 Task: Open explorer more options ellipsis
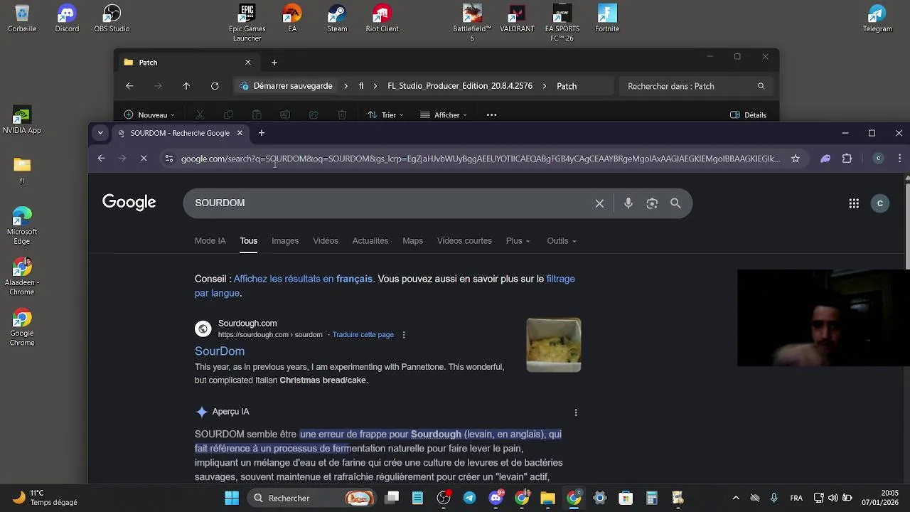[491, 115]
